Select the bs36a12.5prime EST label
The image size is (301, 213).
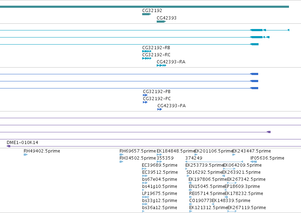[x=160, y=208]
